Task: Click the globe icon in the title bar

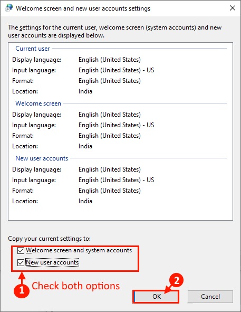Action: pos(8,8)
